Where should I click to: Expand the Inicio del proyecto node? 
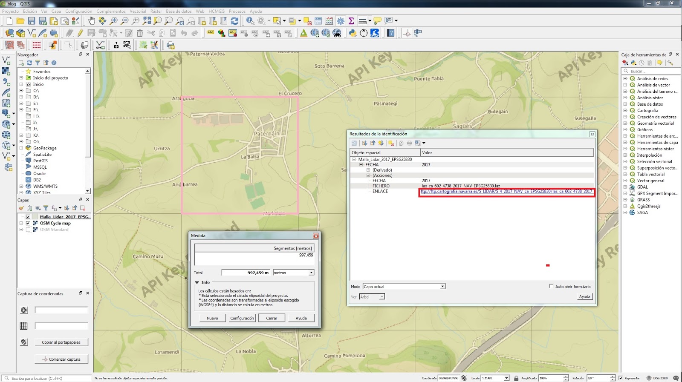(21, 78)
